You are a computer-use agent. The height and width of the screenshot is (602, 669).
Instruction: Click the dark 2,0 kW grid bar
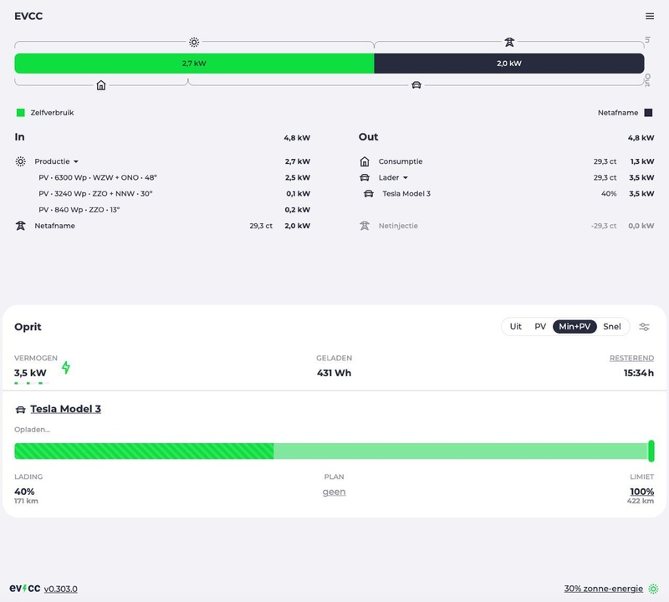509,64
